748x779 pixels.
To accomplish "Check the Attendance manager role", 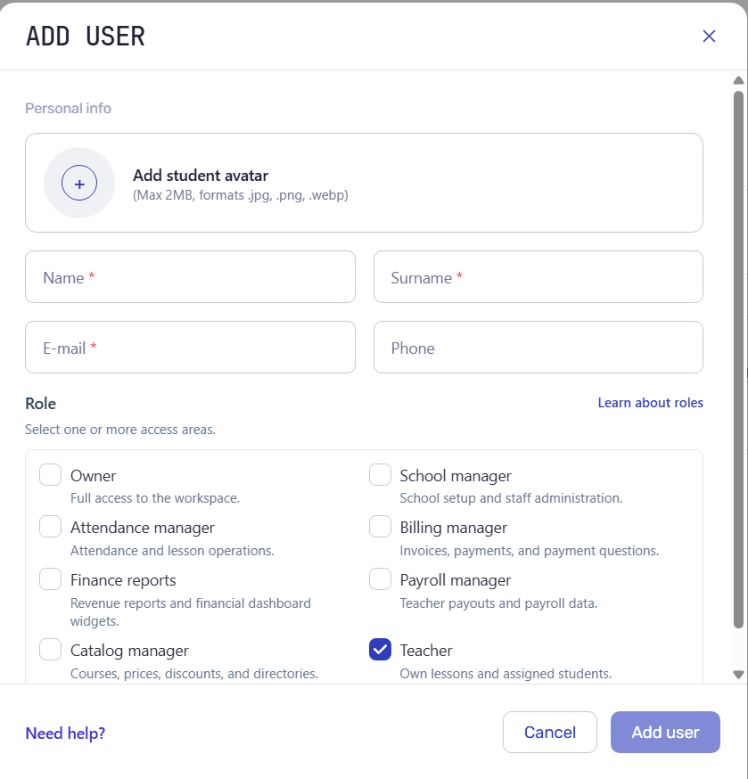I will tap(50, 526).
